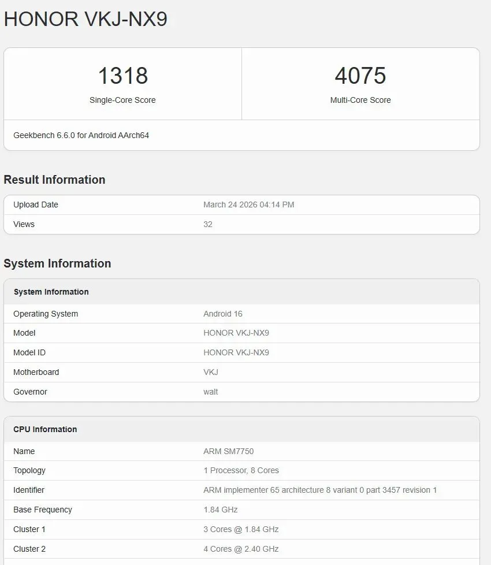491x565 pixels.
Task: Select the 1318 single-core score value
Action: [123, 76]
